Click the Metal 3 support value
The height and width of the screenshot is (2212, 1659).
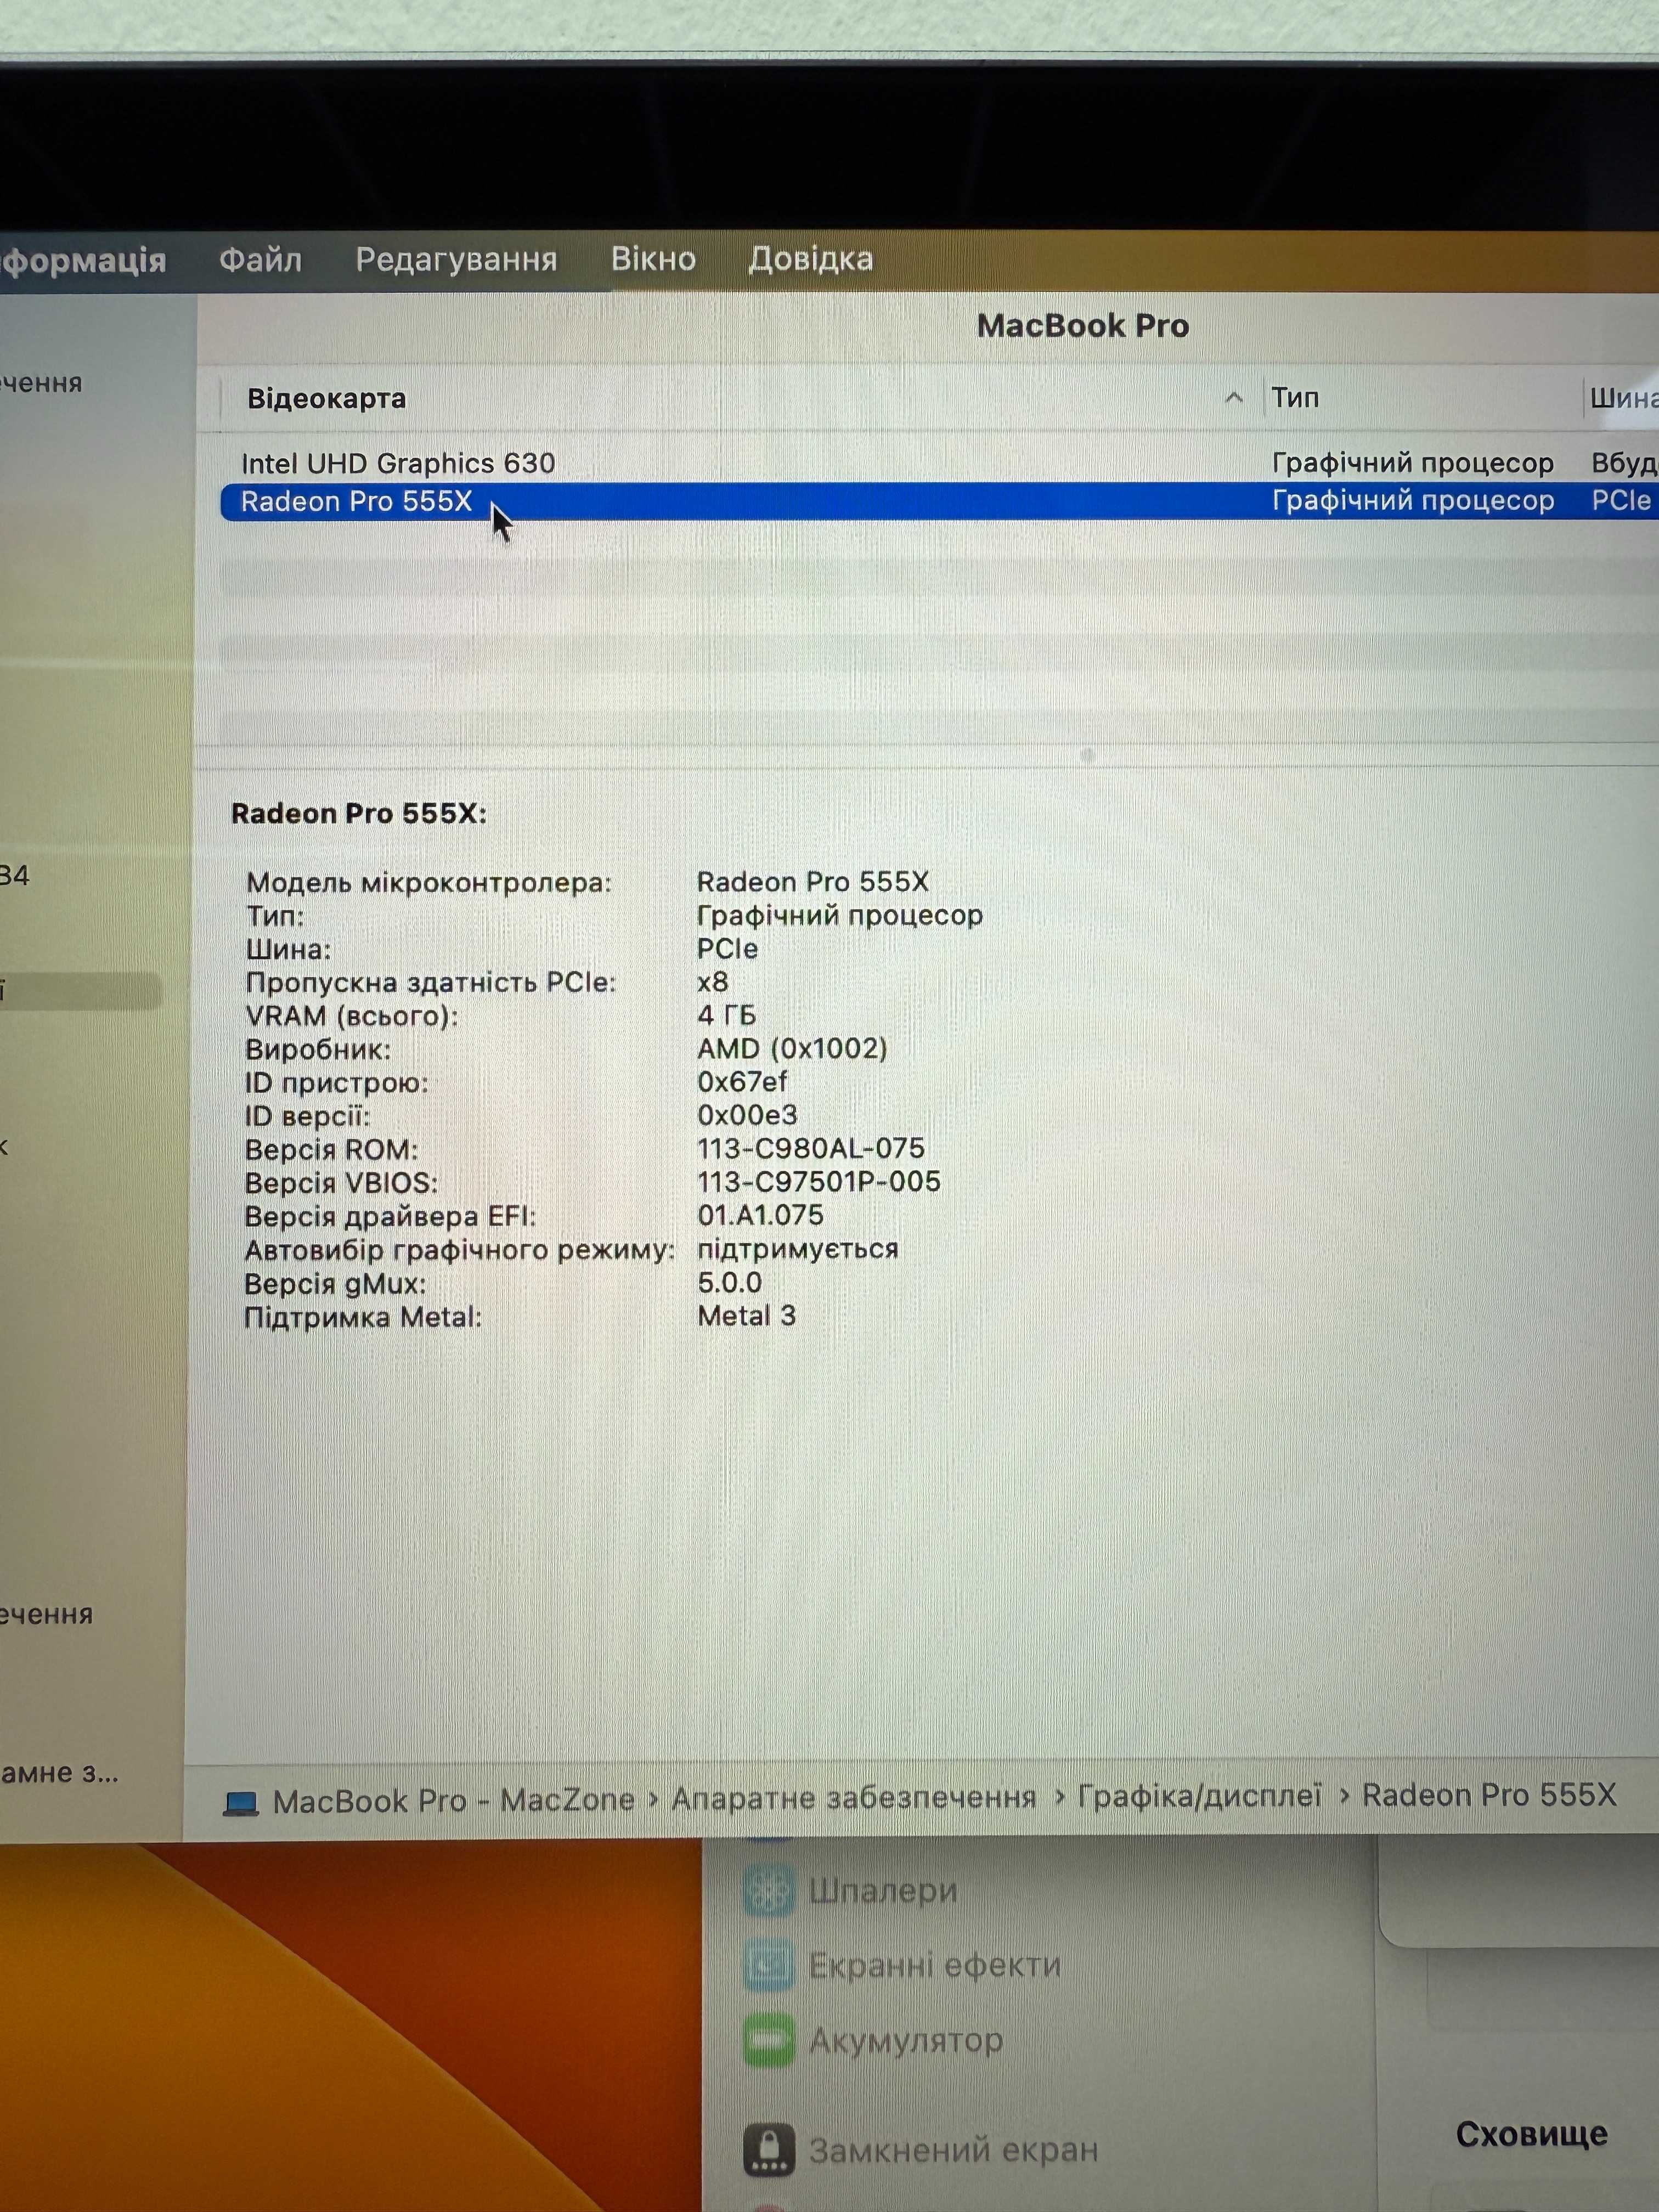click(x=746, y=1316)
